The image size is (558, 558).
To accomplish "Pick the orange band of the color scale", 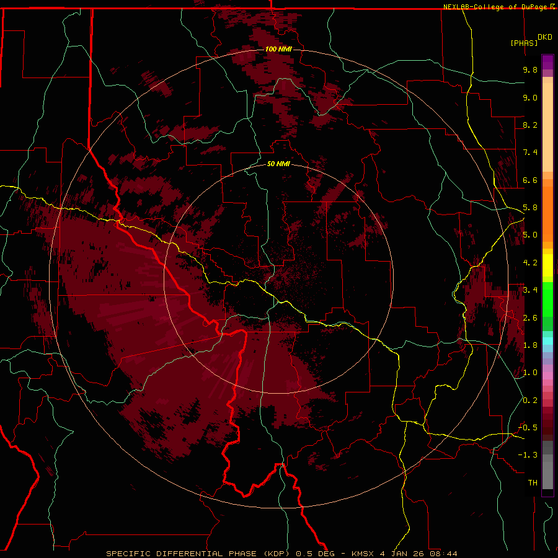I will click(x=547, y=213).
